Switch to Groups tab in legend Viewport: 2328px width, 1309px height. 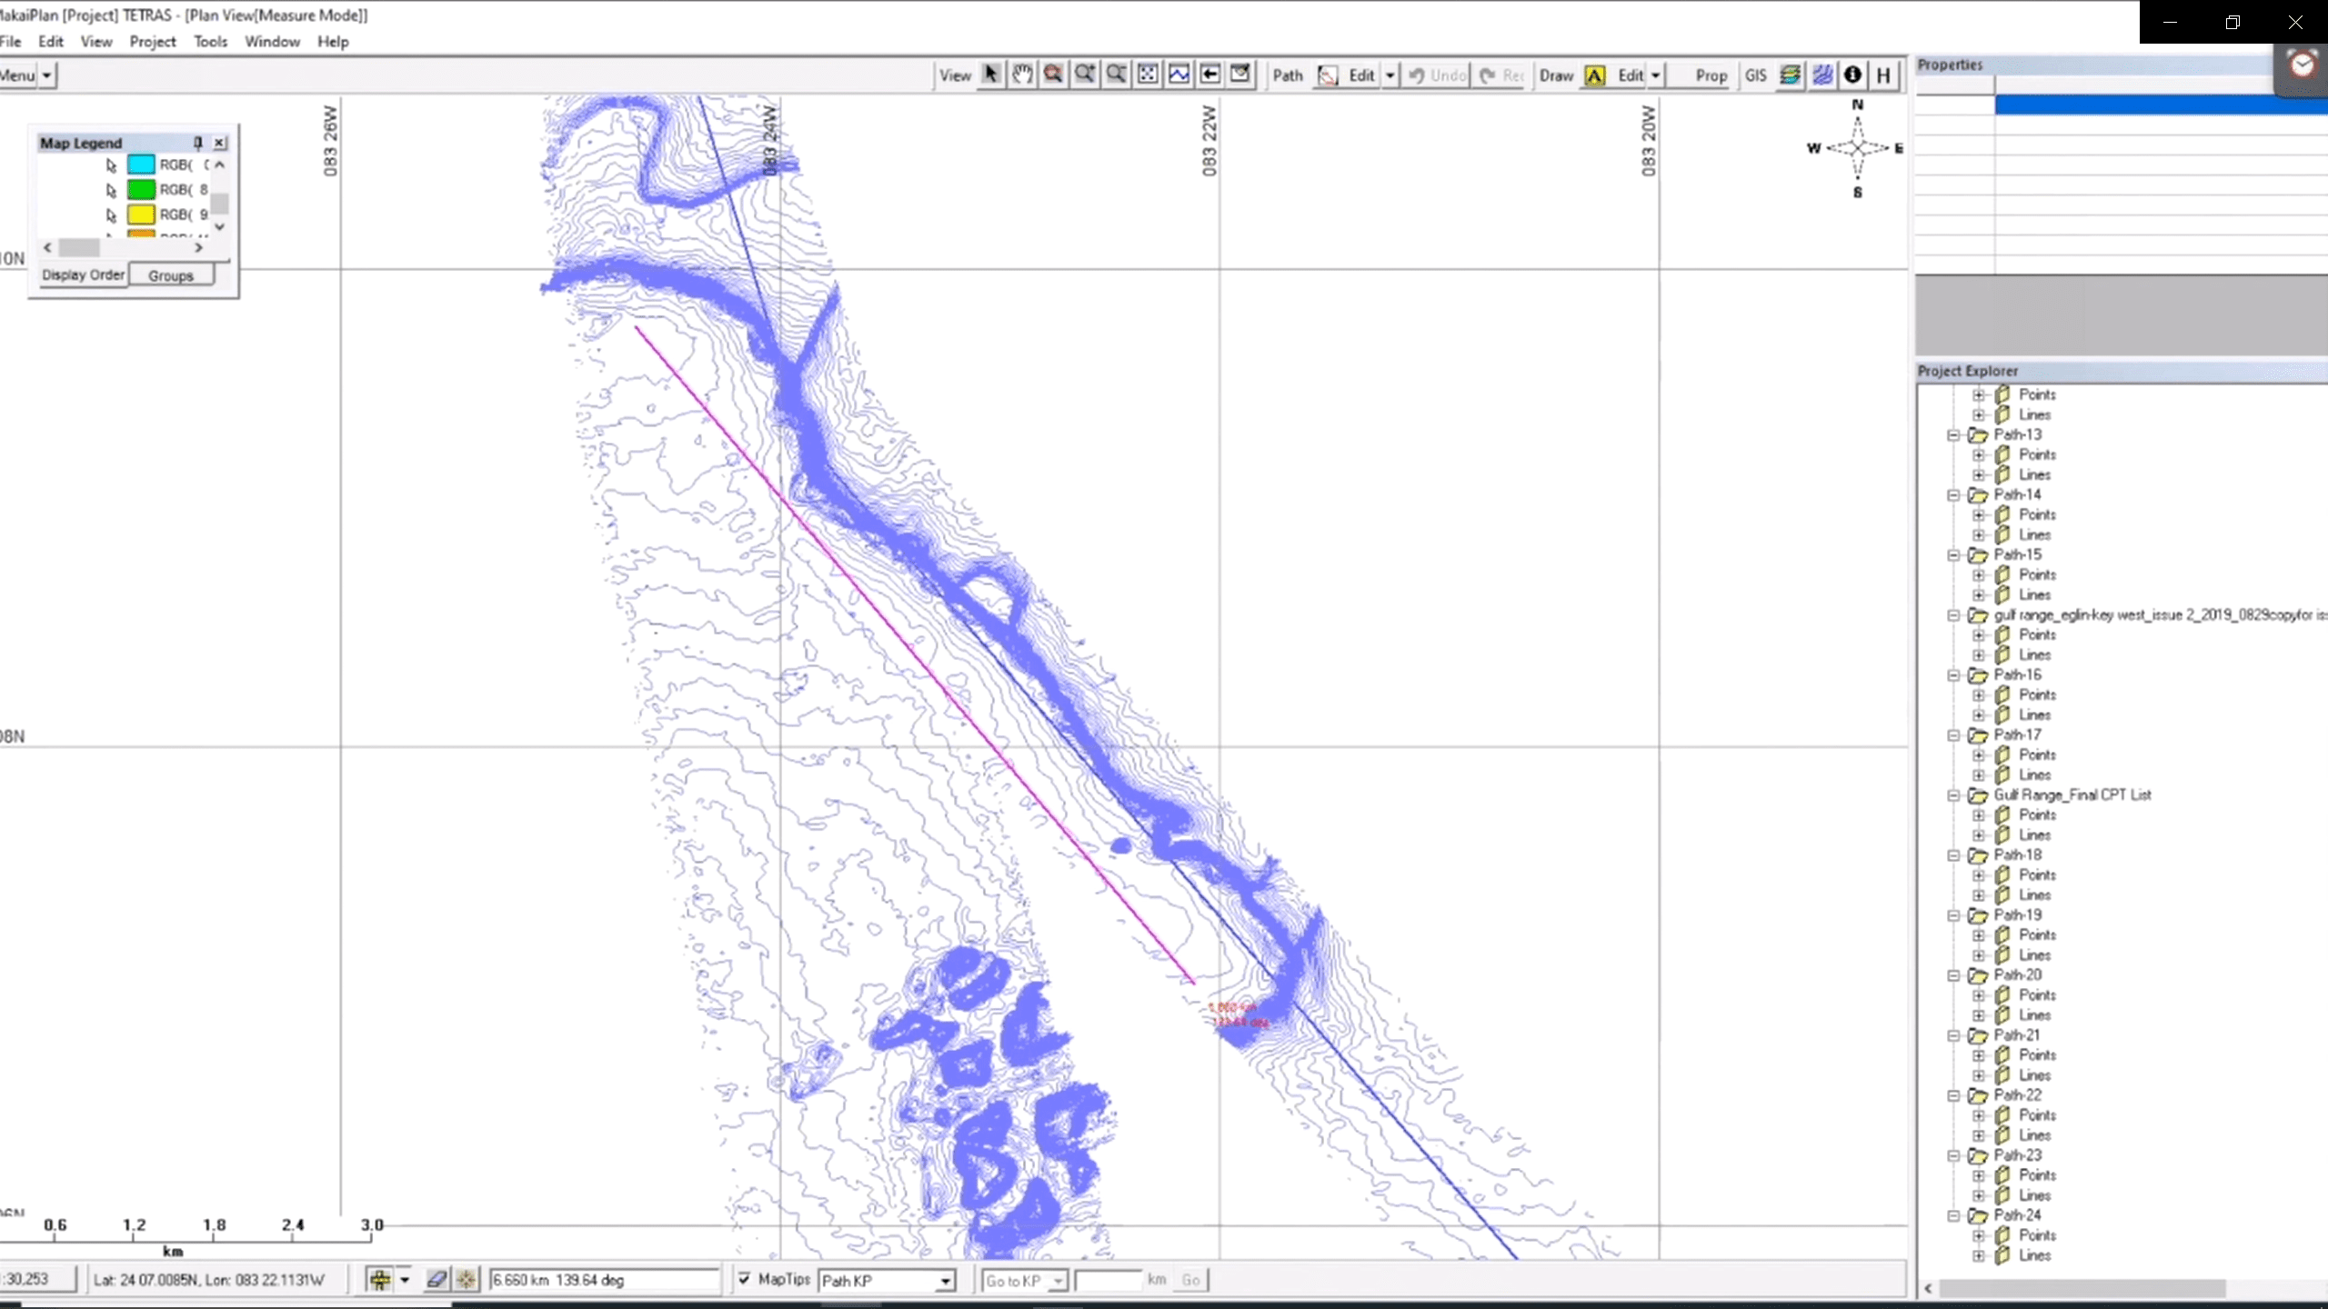coord(171,275)
